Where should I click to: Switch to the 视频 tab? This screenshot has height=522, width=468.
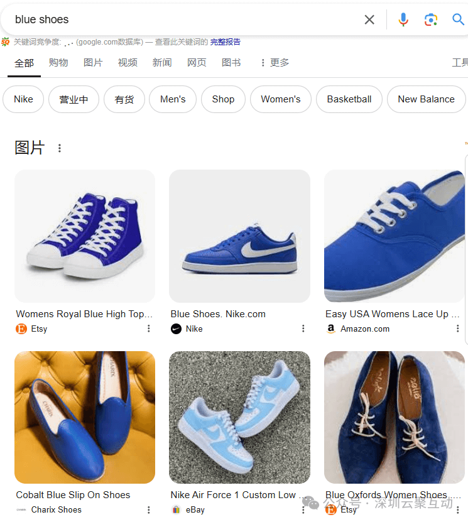coord(128,63)
